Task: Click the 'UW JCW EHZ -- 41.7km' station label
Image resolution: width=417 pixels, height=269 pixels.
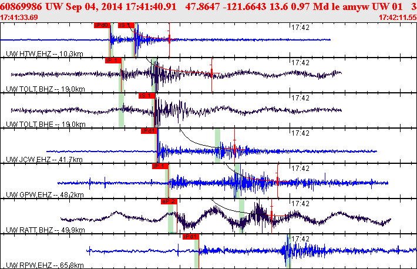Action: coord(44,160)
